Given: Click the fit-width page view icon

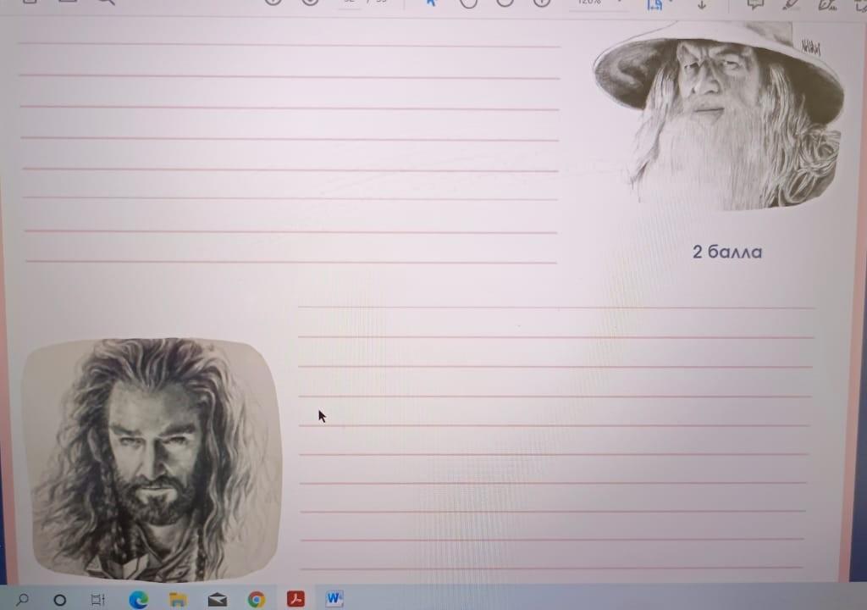Looking at the screenshot, I should (x=654, y=4).
